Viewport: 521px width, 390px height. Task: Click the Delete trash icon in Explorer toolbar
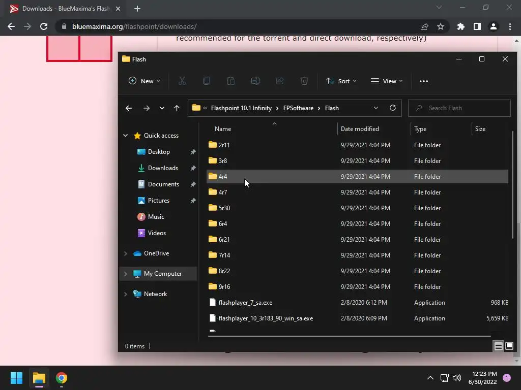click(304, 81)
